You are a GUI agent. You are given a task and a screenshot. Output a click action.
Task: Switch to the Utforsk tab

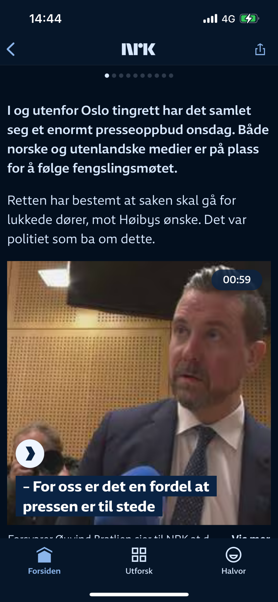pos(139,561)
